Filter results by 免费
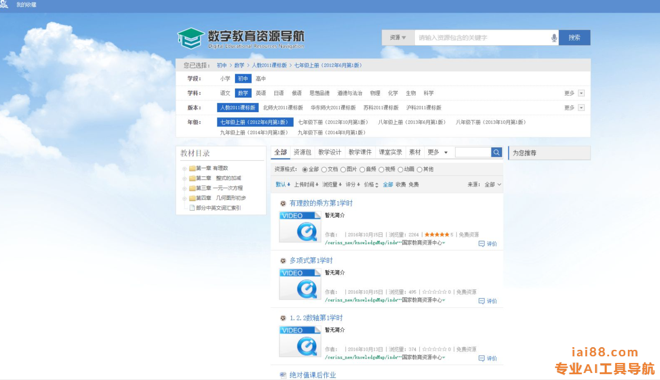 tap(414, 185)
